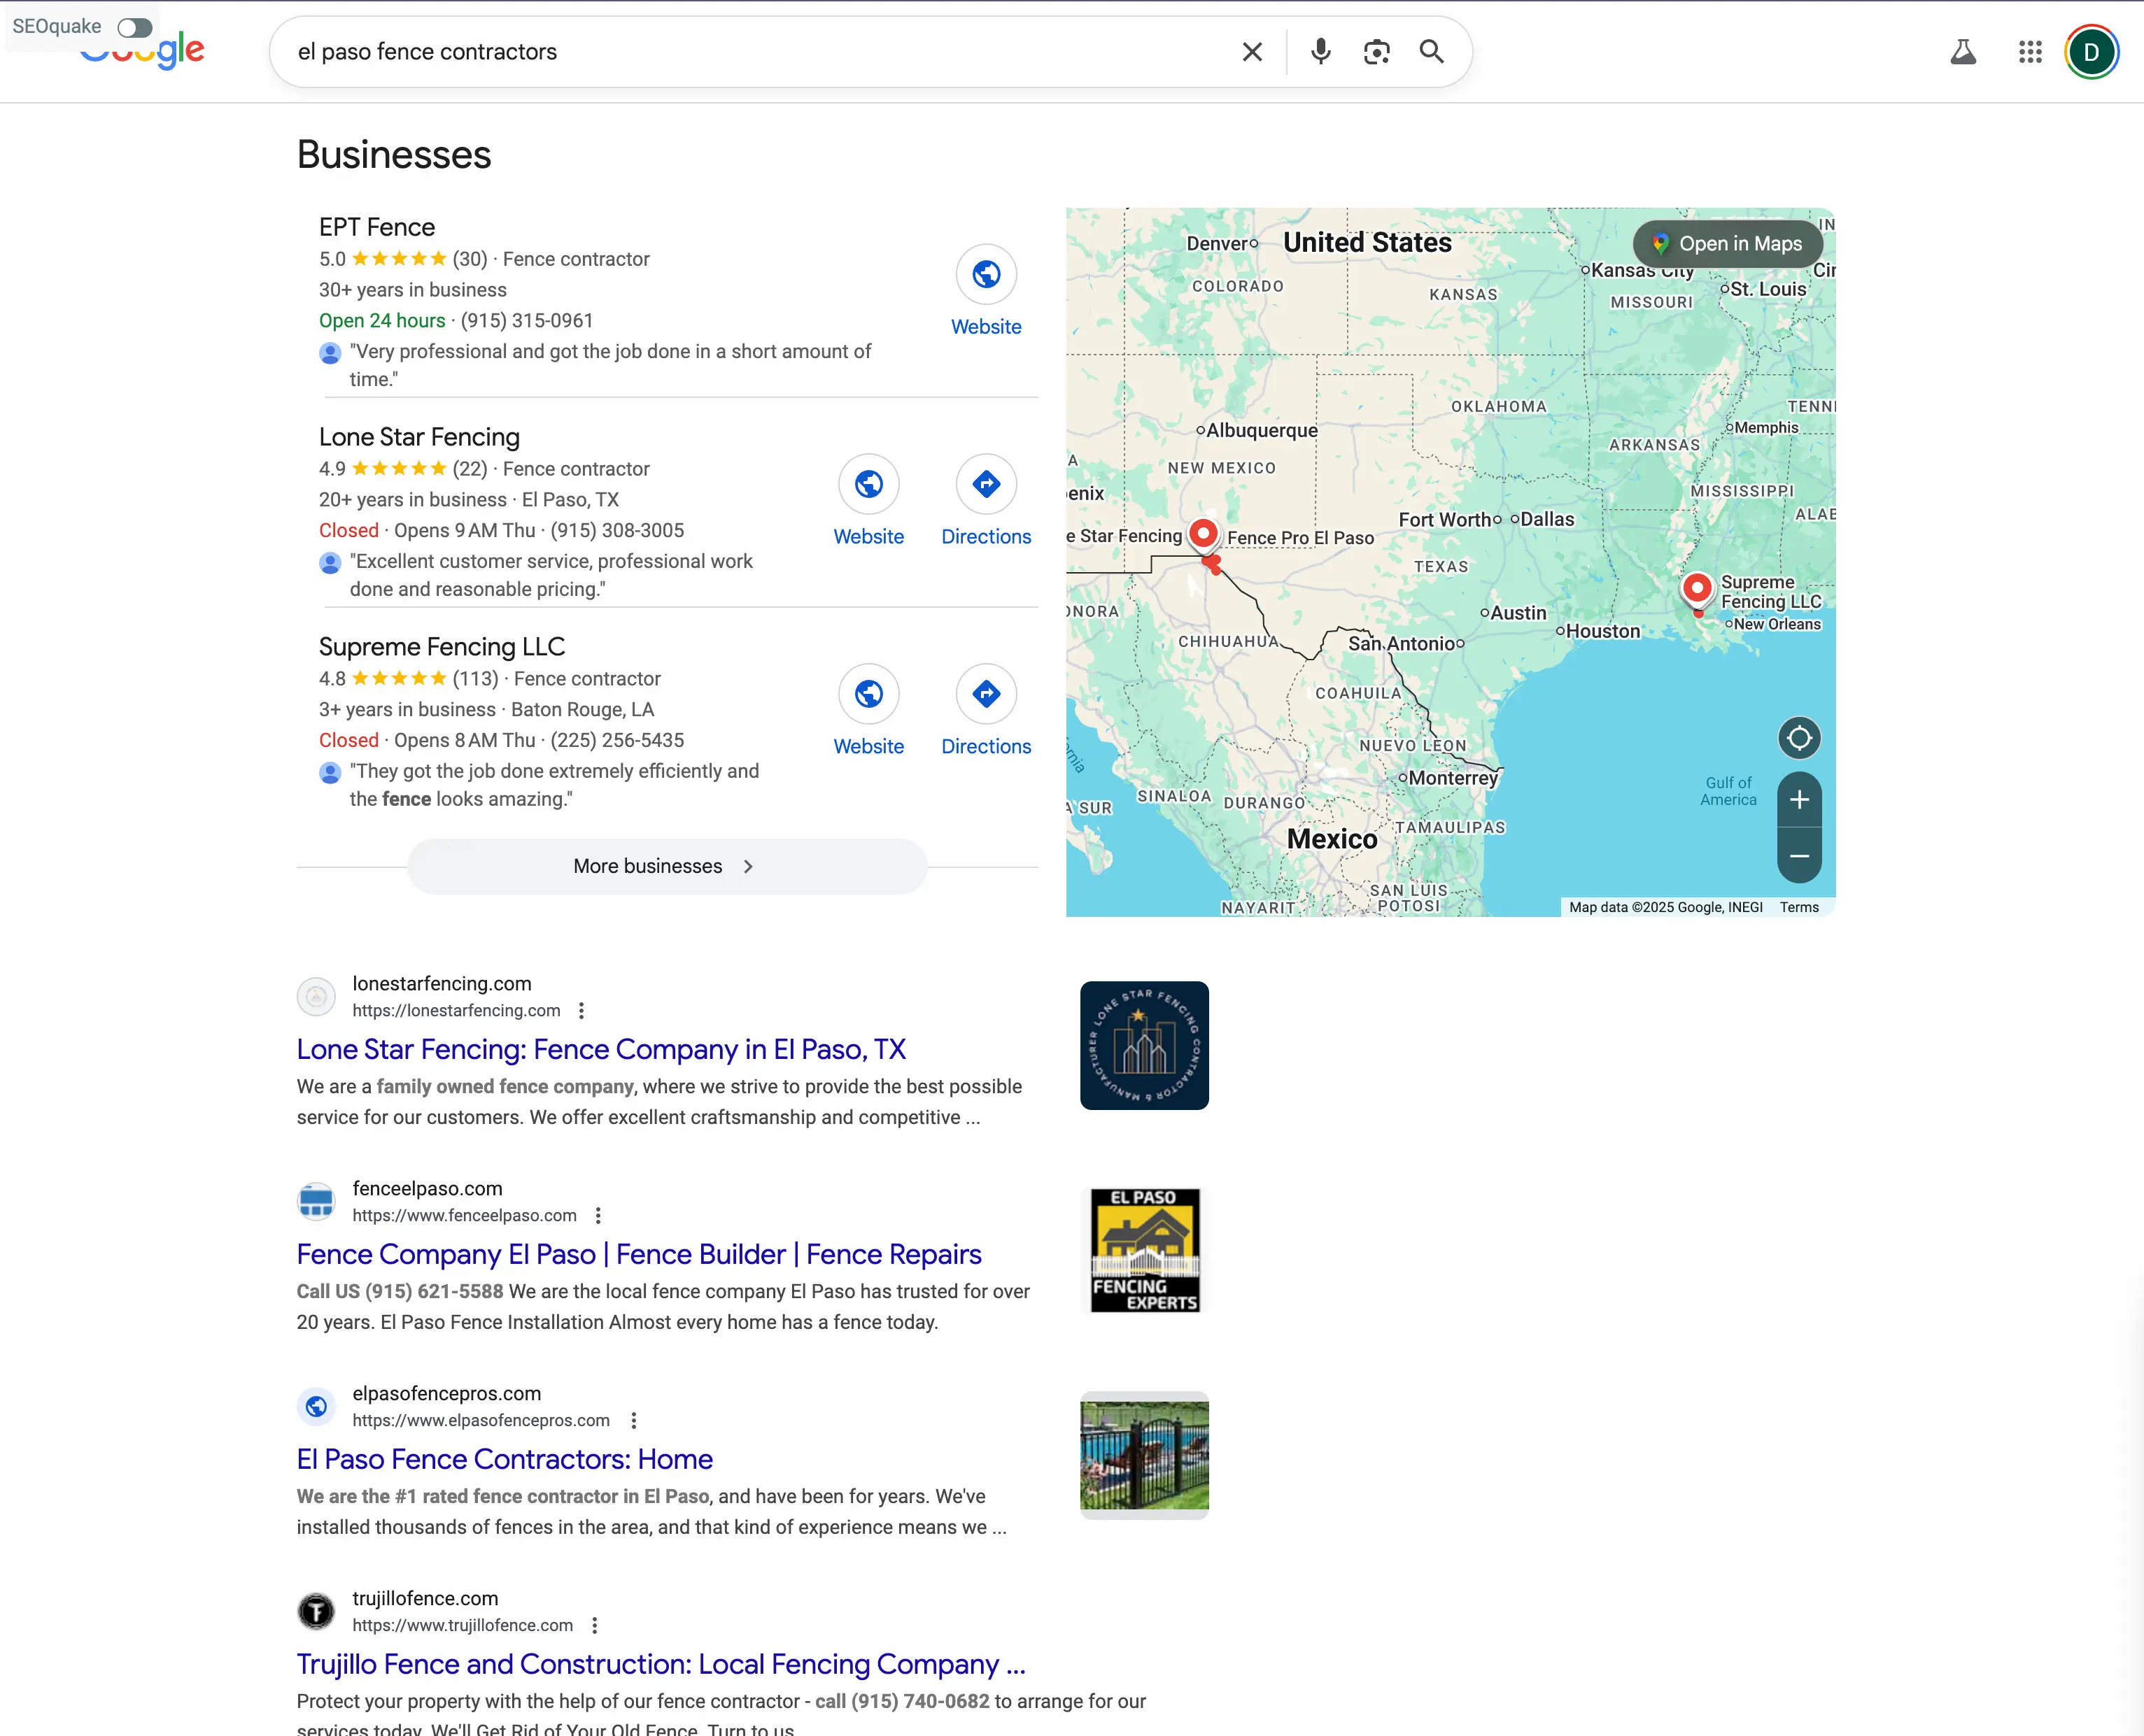The height and width of the screenshot is (1736, 2144).
Task: Click the El Paso Fencing Experts thumbnail
Action: point(1145,1250)
